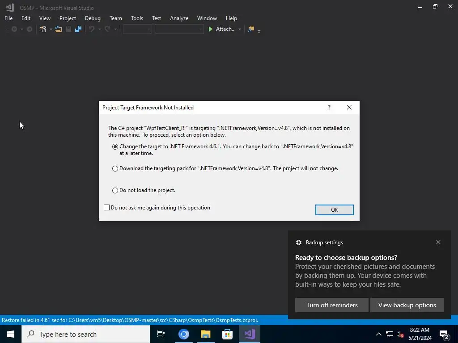Click the dialog help question mark
Image resolution: width=458 pixels, height=343 pixels.
pos(329,107)
